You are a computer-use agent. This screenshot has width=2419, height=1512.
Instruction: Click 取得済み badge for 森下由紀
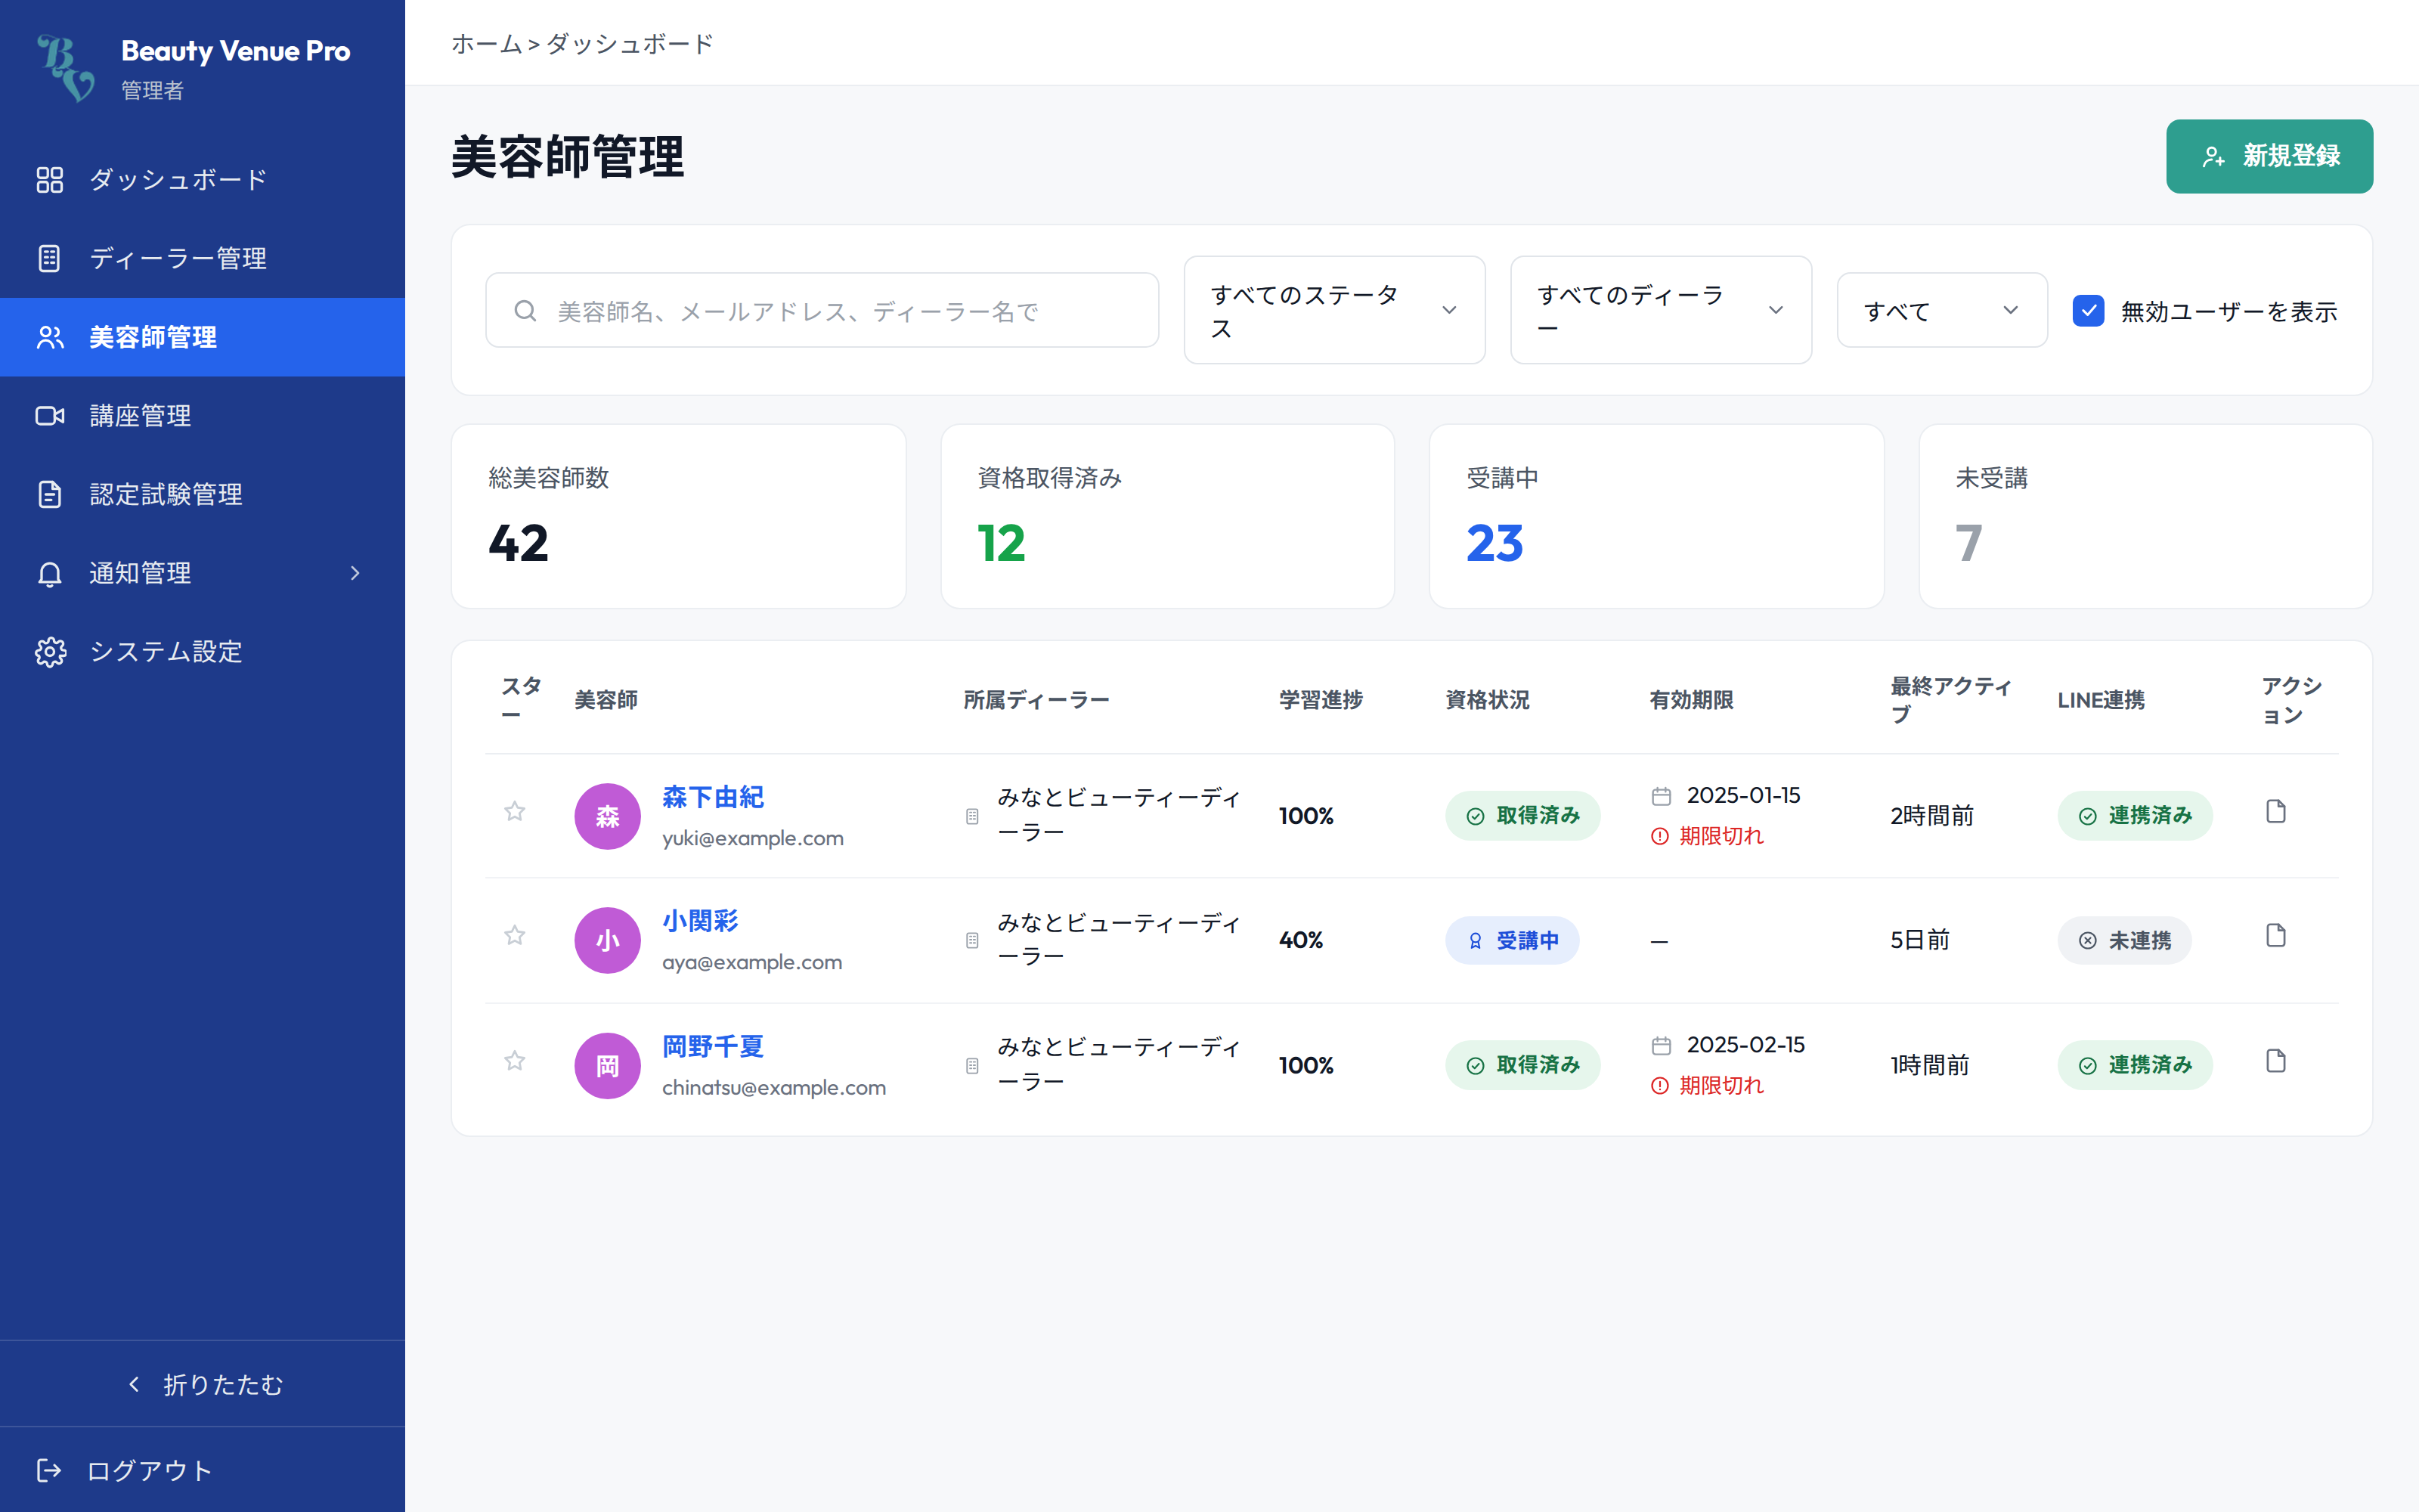pos(1522,816)
